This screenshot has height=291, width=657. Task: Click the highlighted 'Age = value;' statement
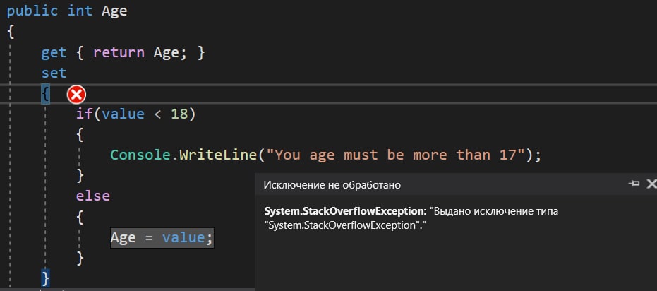162,238
